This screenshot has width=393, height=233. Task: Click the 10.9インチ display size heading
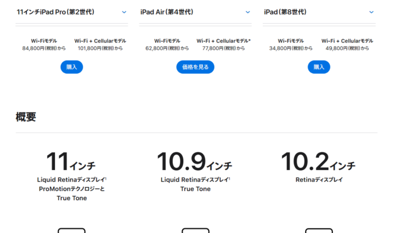(x=195, y=161)
